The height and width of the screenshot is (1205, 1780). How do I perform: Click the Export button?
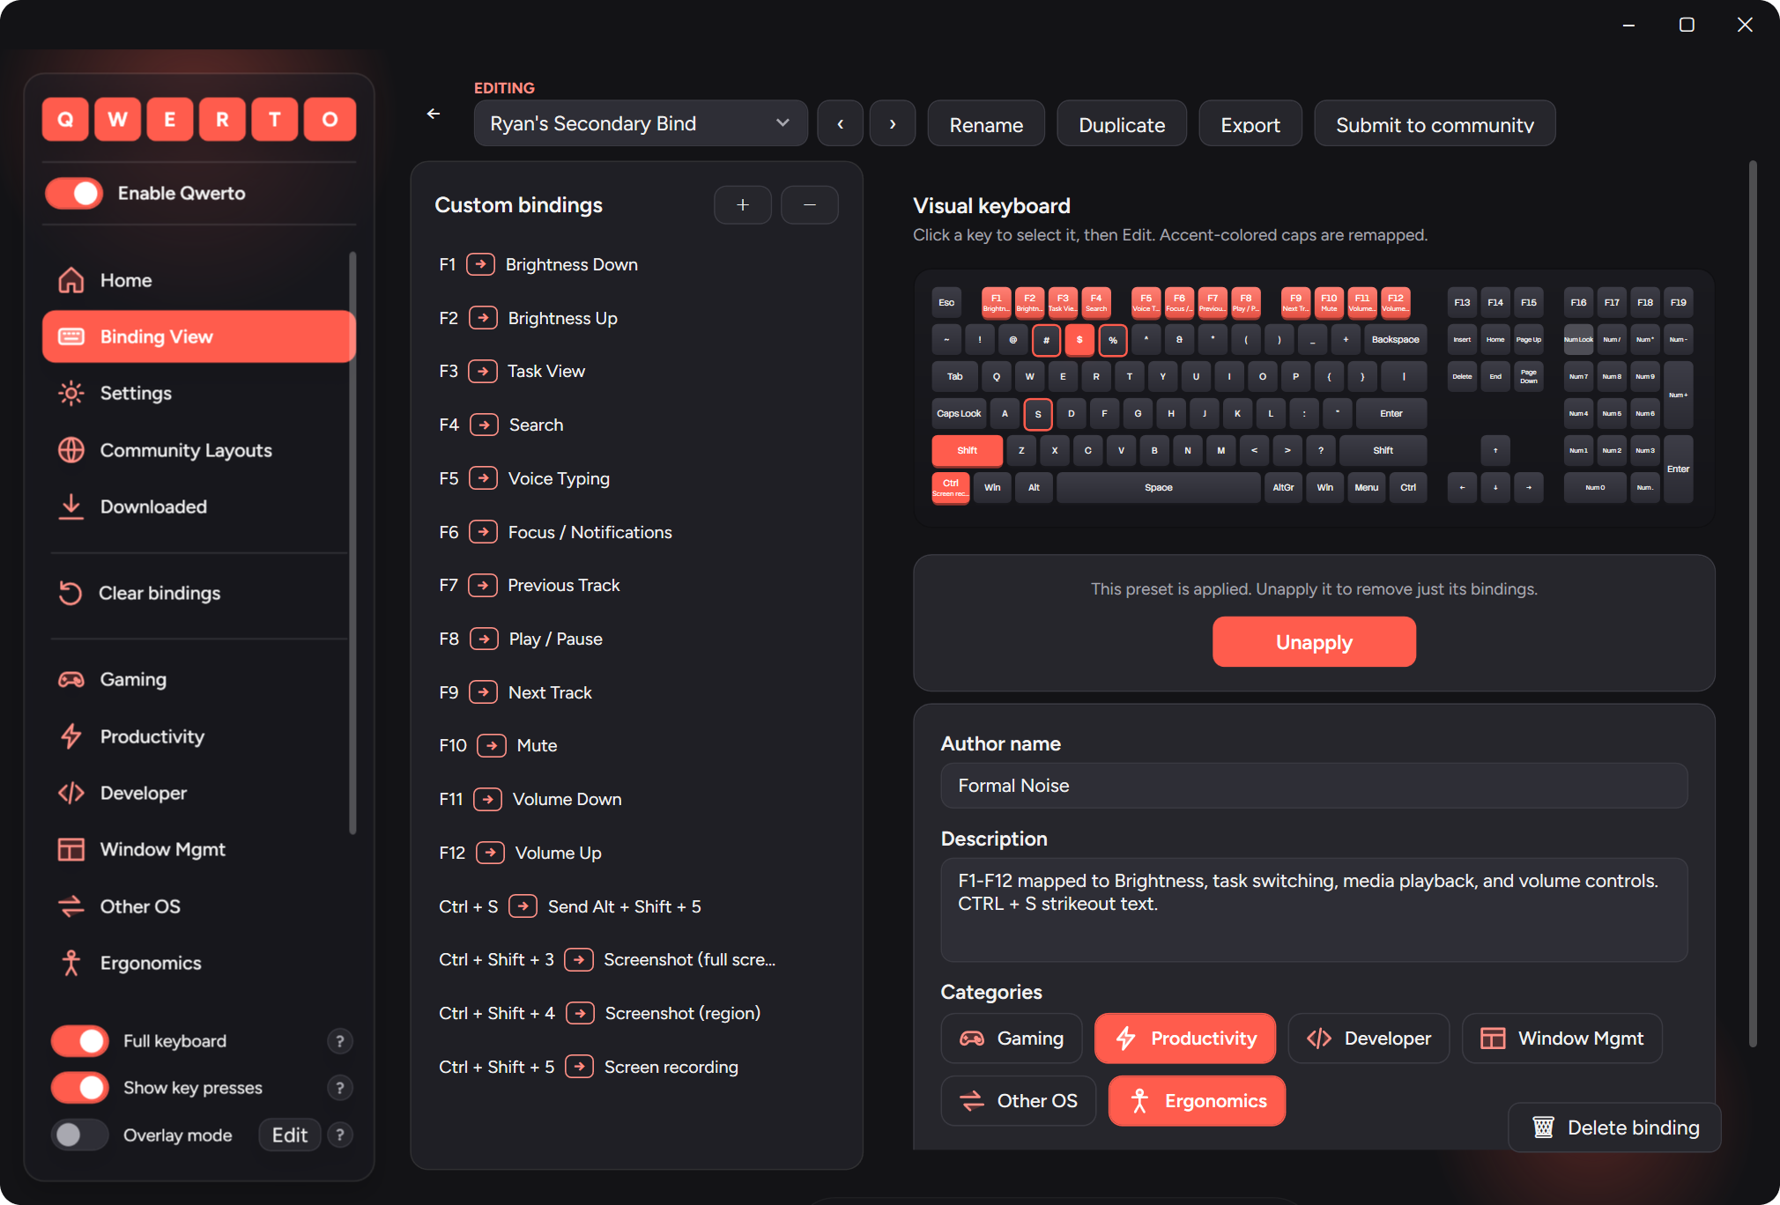point(1250,123)
